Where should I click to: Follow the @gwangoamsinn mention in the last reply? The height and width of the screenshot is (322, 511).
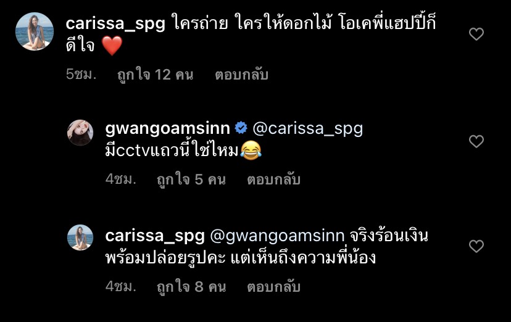277,236
